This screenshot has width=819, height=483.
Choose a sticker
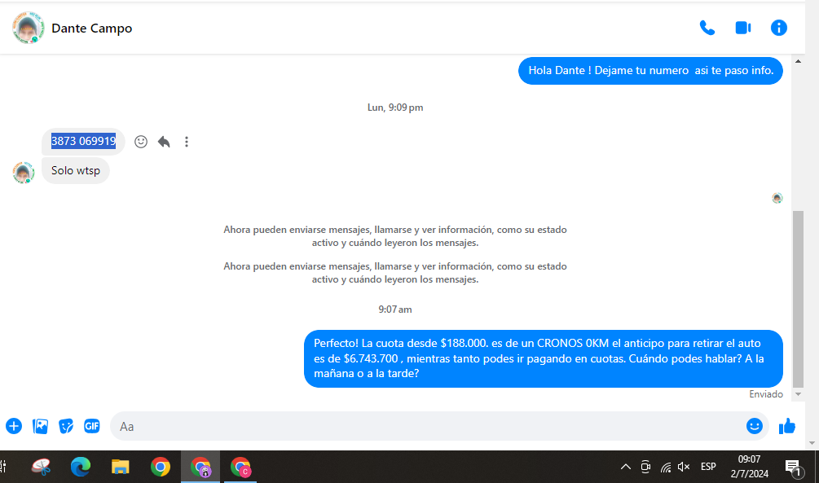pos(66,426)
